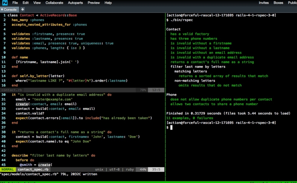Click 'allows two contacts to share' result
The image size is (297, 183).
point(214,104)
